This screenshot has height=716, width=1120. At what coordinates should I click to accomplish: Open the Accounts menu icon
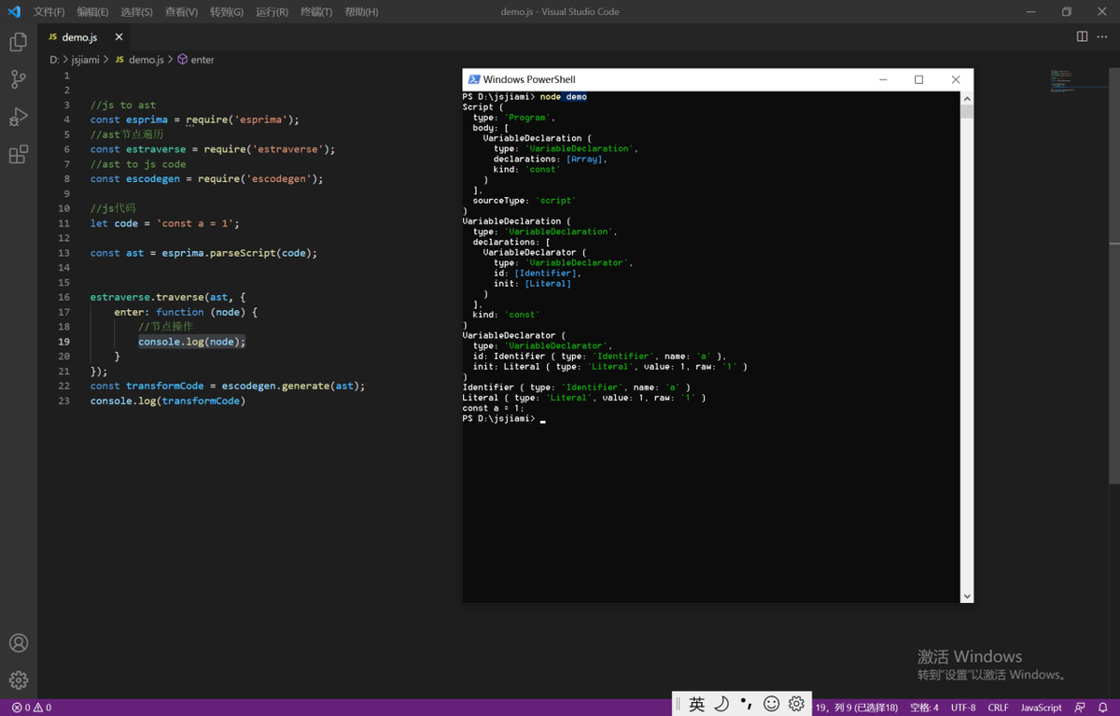pos(18,643)
